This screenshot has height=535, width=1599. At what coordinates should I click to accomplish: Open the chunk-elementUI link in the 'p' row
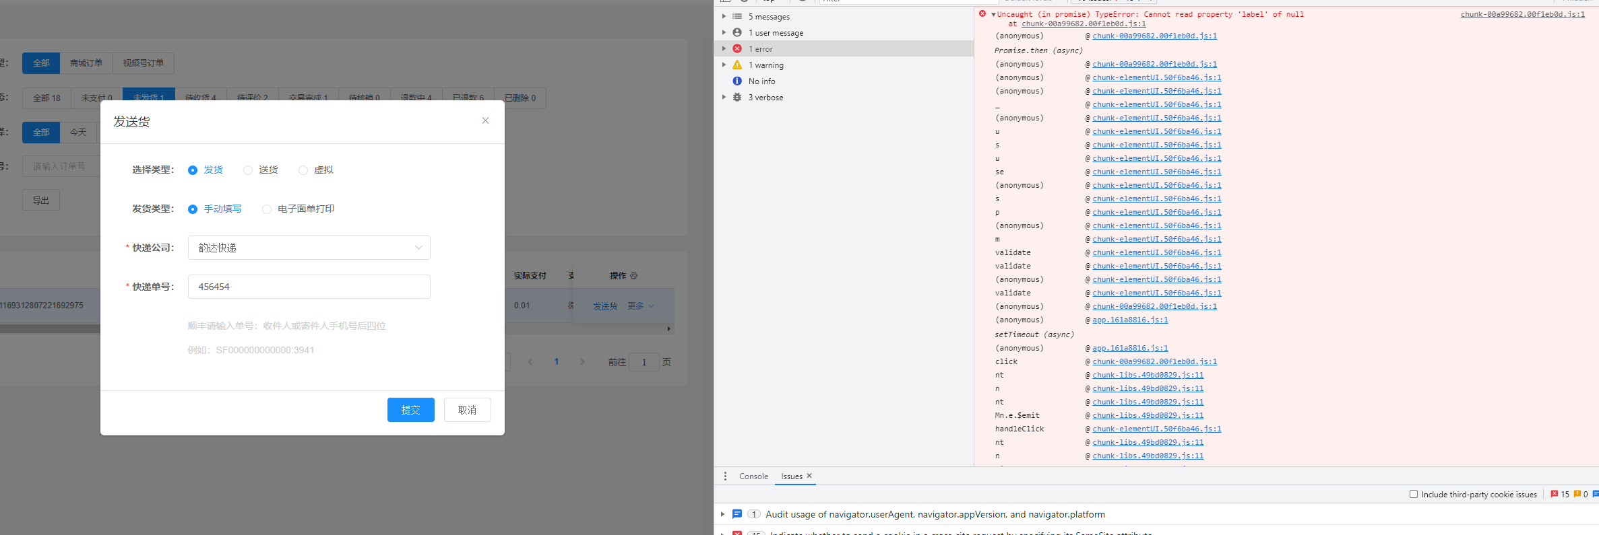tap(1156, 212)
